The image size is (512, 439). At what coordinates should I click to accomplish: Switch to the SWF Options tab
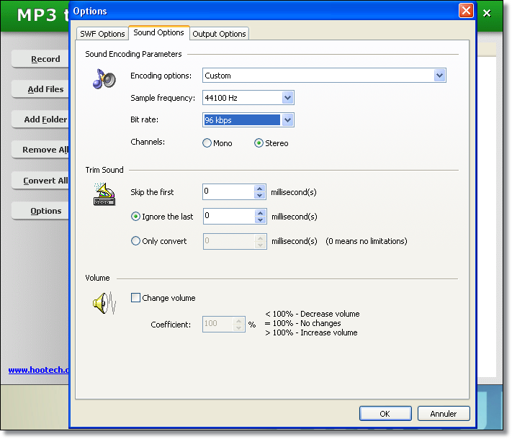[x=102, y=34]
